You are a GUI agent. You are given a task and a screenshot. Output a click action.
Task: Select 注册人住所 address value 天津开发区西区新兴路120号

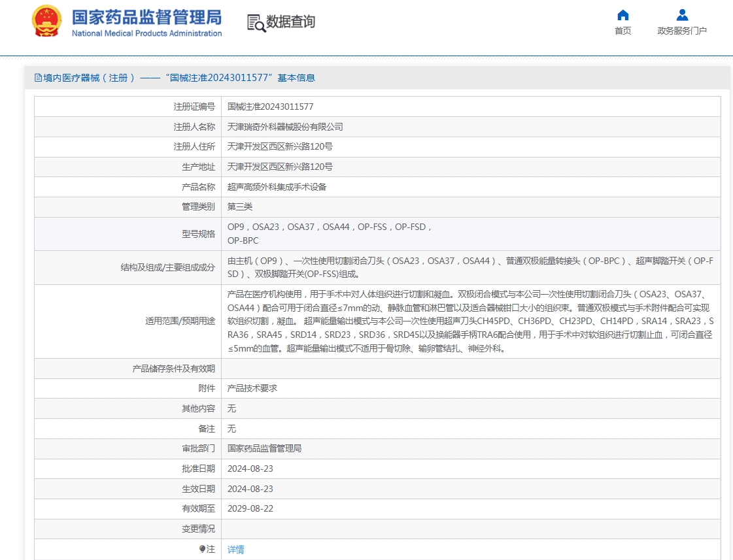pos(280,146)
